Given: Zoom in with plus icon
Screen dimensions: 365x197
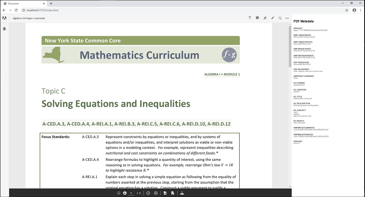Looking at the screenshot, I should tap(156, 193).
